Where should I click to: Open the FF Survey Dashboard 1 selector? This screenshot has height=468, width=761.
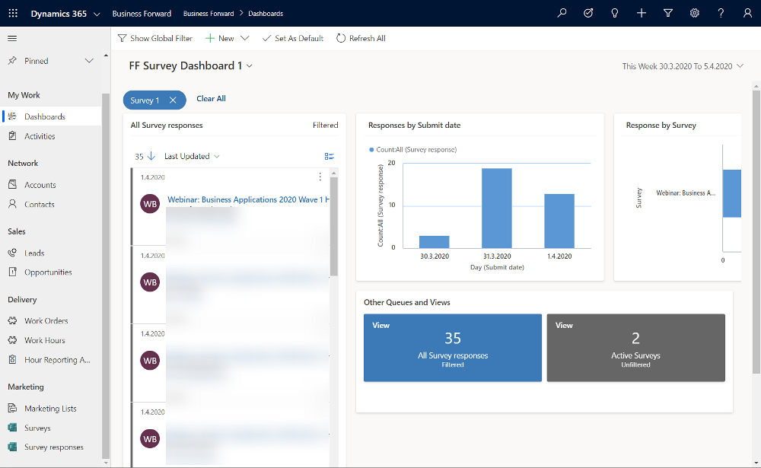pyautogui.click(x=191, y=65)
